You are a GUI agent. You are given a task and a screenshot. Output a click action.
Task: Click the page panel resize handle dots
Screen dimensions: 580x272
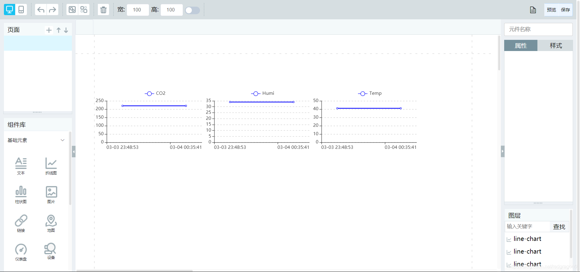point(37,112)
